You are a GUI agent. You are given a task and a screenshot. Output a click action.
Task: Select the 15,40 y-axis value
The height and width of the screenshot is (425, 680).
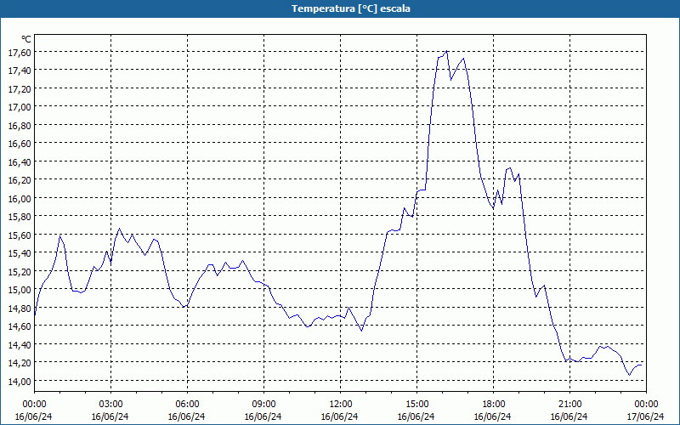point(20,252)
